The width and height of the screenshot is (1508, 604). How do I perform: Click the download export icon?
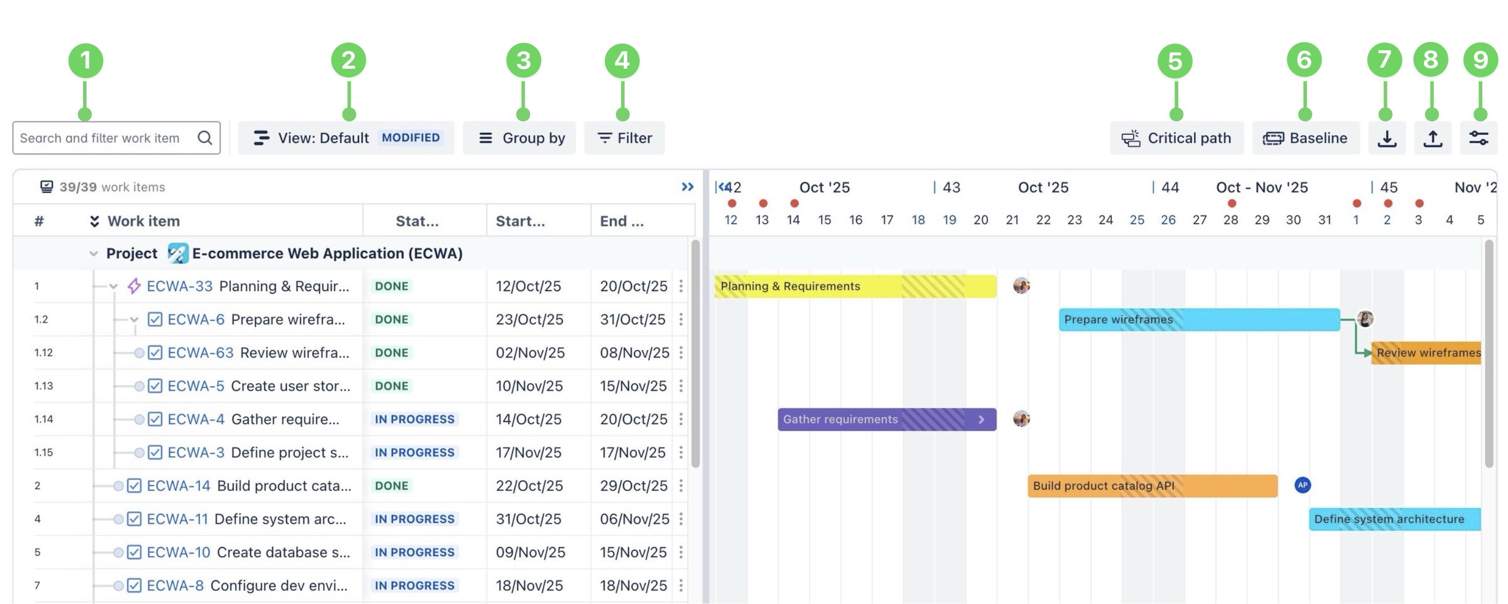1386,138
